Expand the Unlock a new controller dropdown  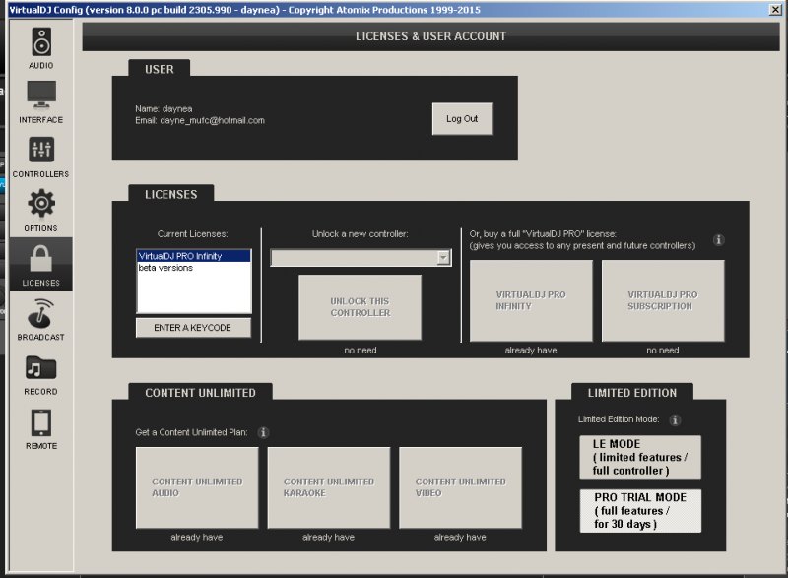(443, 258)
